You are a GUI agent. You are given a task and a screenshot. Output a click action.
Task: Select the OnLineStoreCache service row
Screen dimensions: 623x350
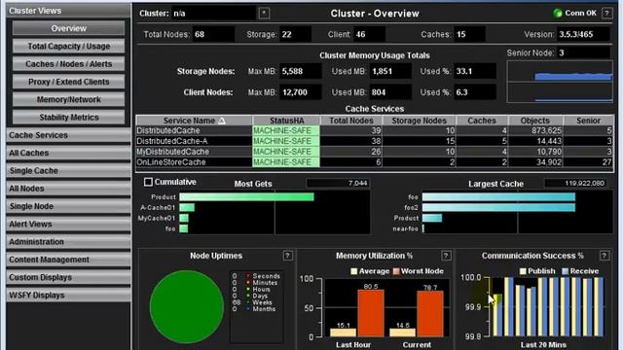374,162
